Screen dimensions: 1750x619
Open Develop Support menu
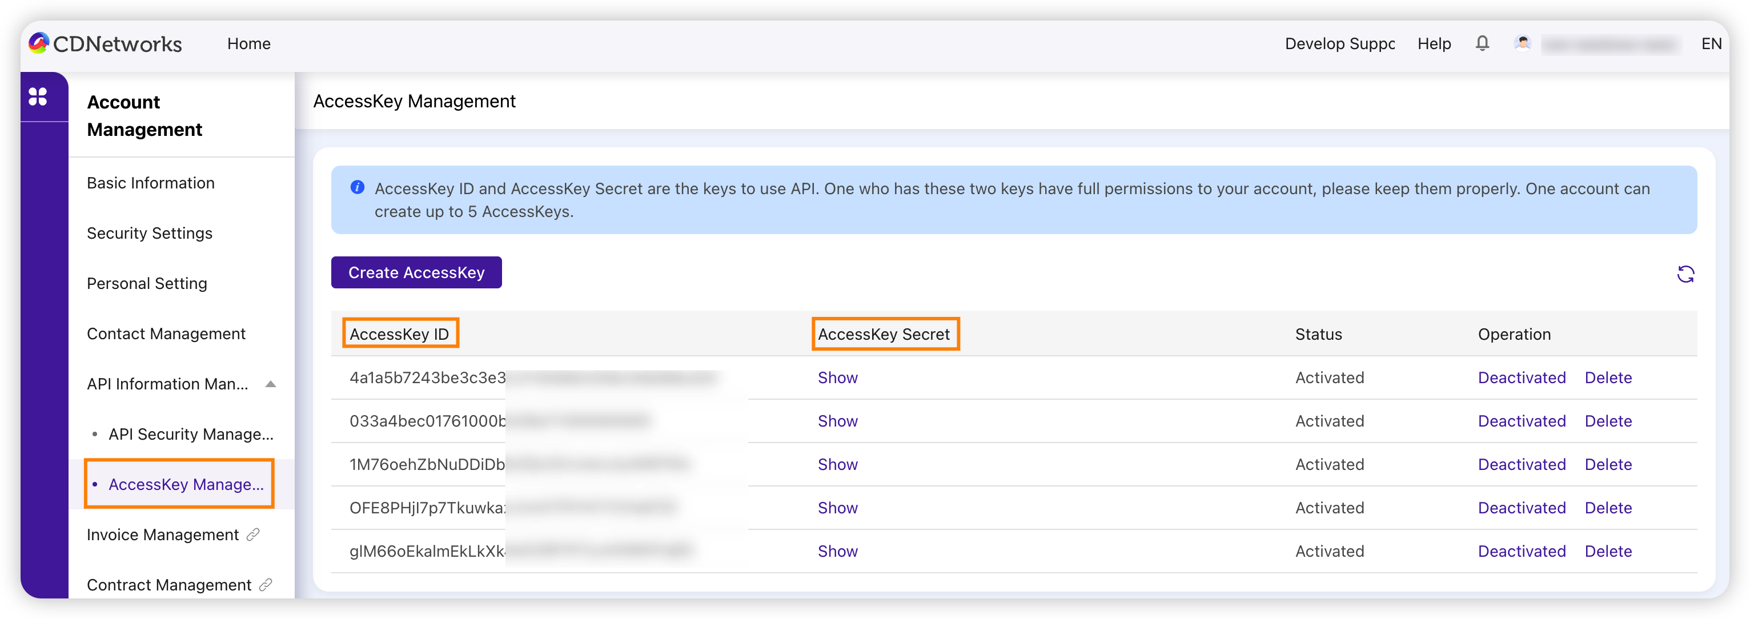coord(1340,43)
